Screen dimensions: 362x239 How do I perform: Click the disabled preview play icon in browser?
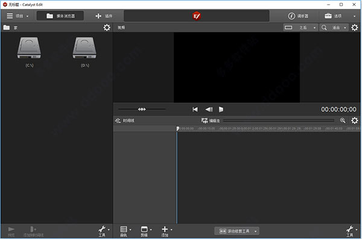(11, 229)
